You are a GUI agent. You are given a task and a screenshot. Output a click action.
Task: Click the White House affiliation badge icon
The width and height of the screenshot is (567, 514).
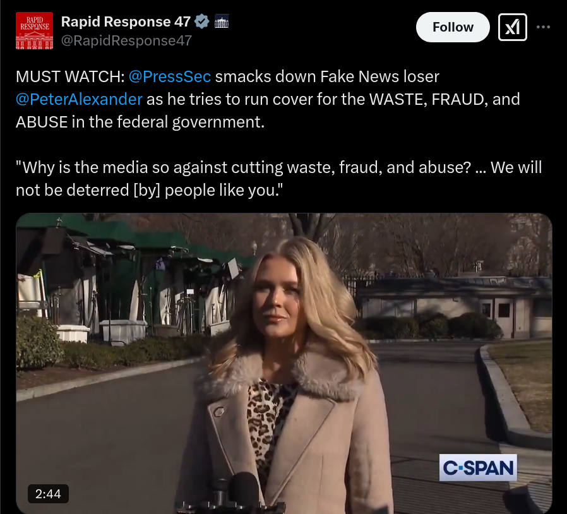click(221, 21)
